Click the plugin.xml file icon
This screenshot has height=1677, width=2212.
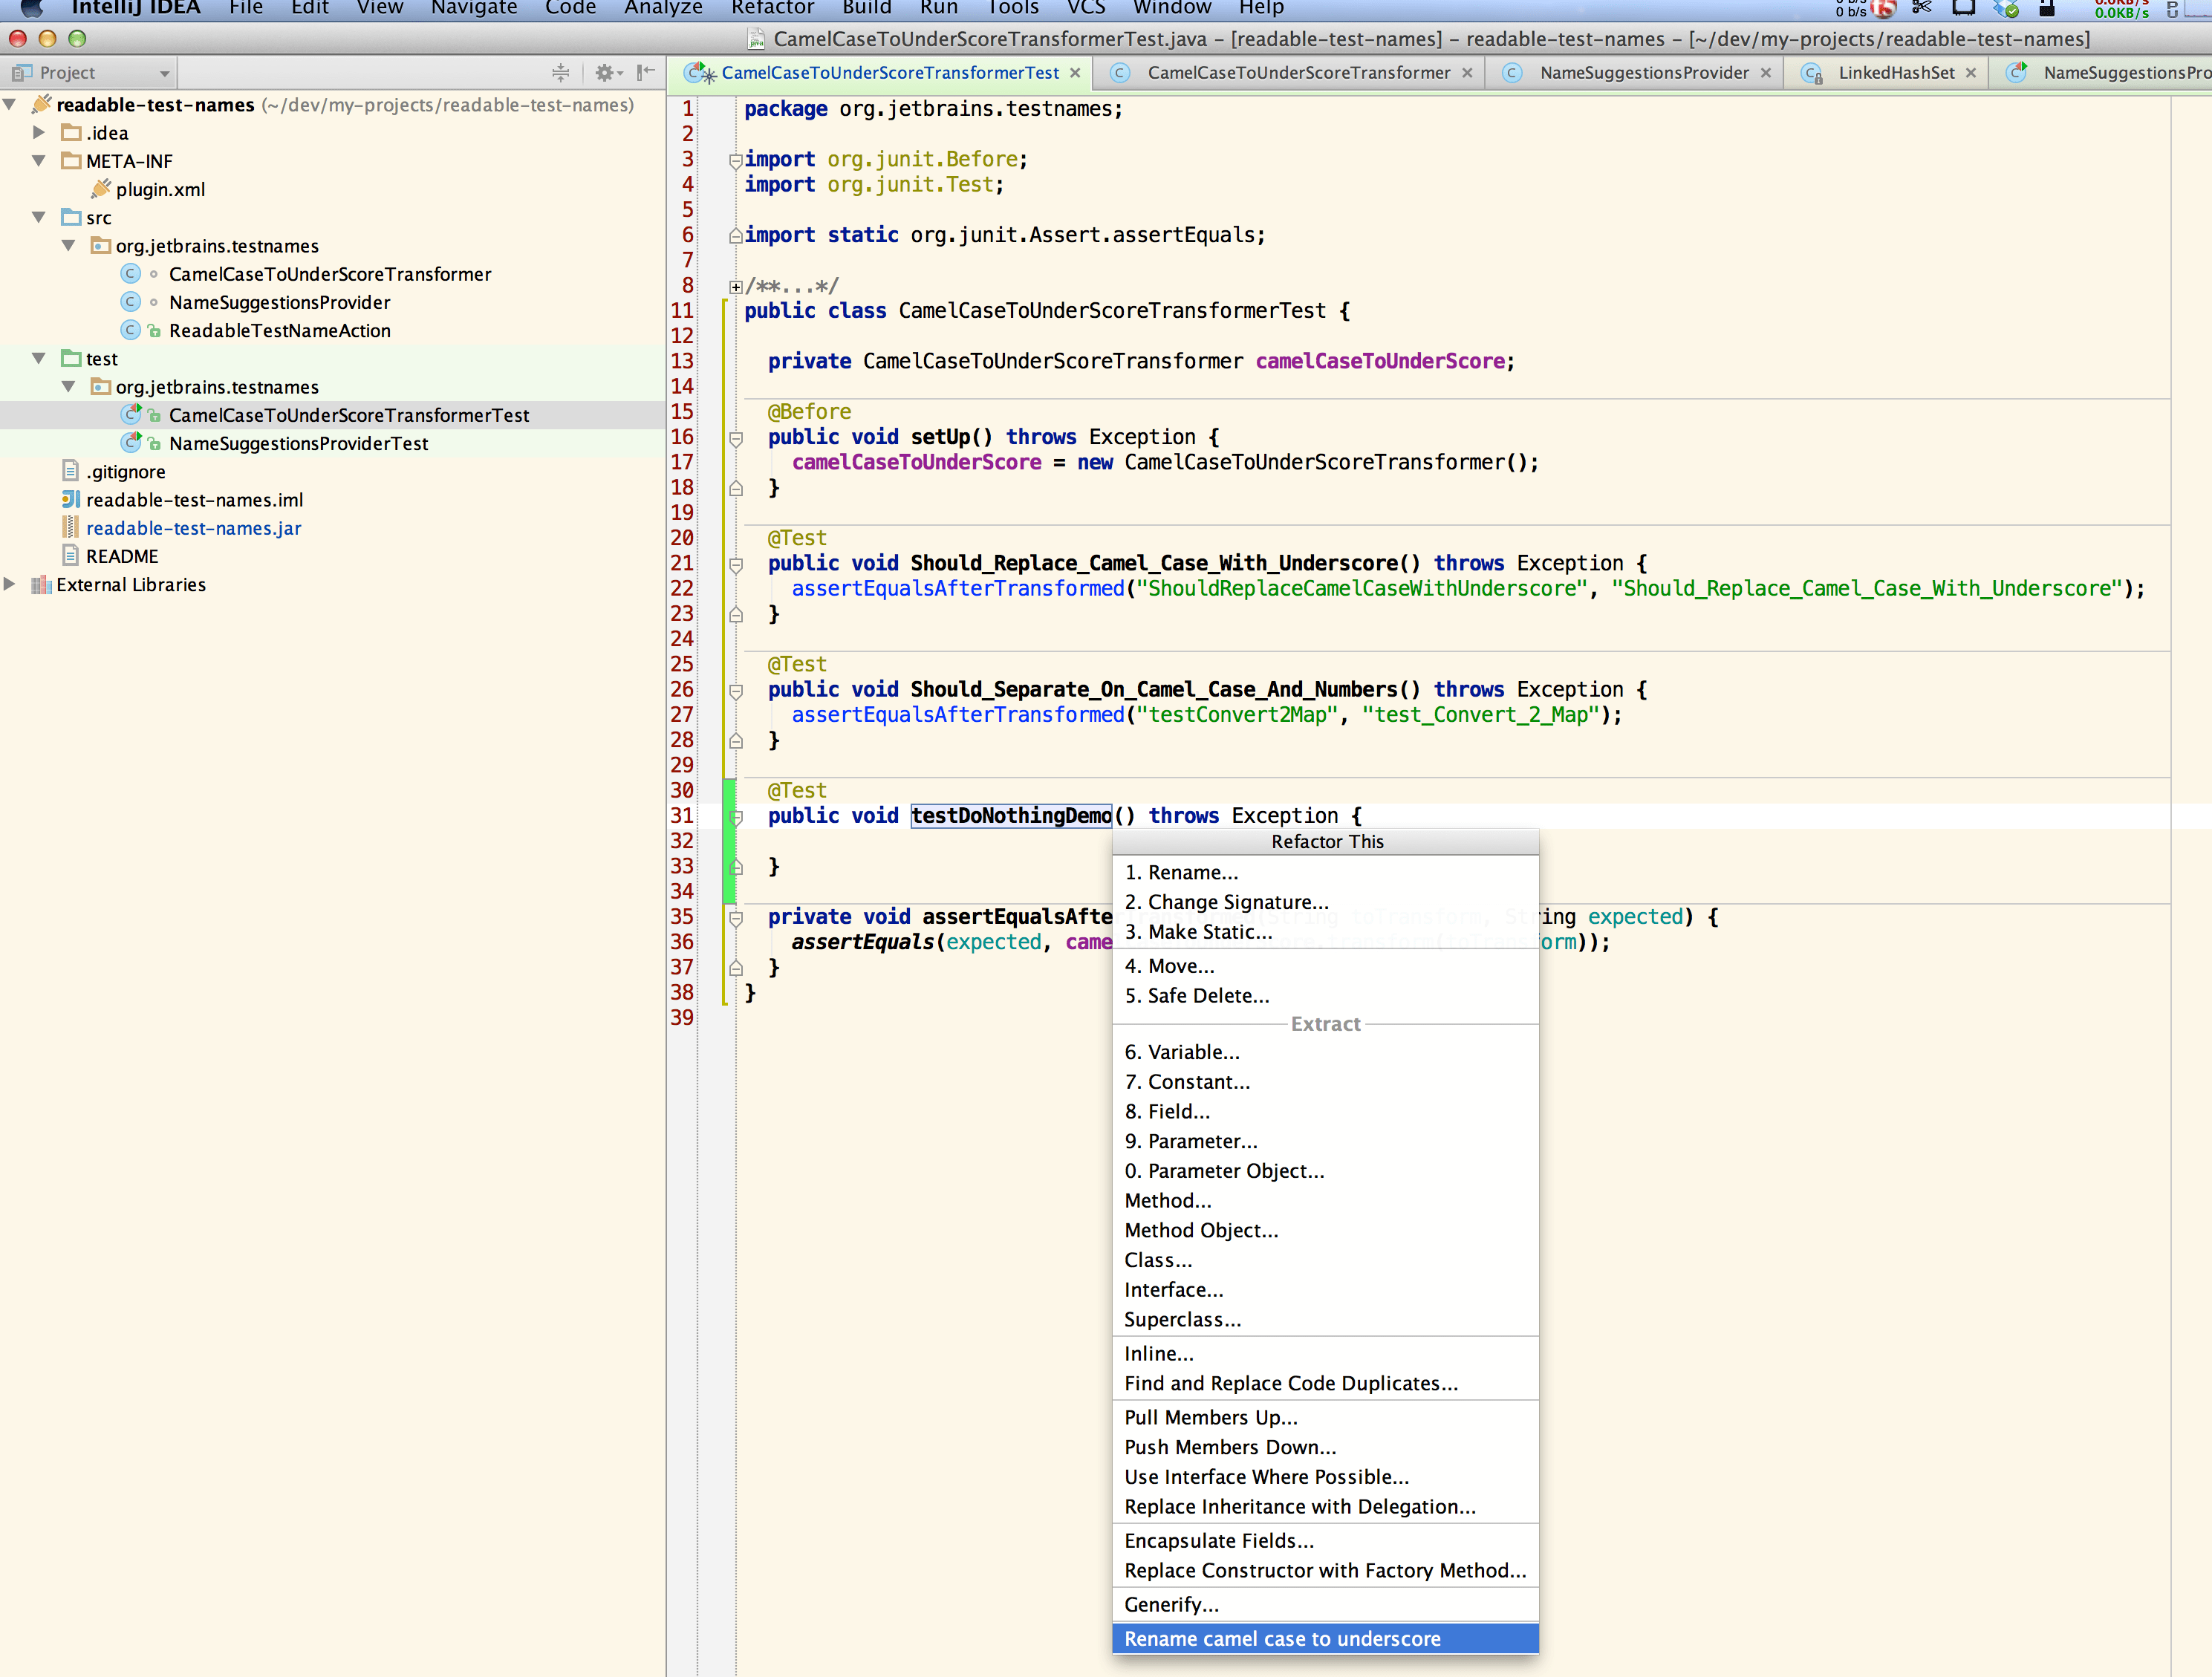(100, 189)
